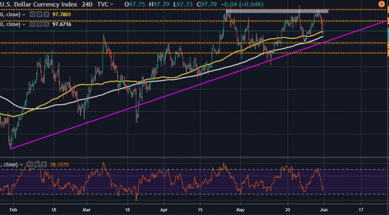Viewport: 389px width, 215px height.
Task: Click the 17 date label after Jun
Action: [361, 210]
